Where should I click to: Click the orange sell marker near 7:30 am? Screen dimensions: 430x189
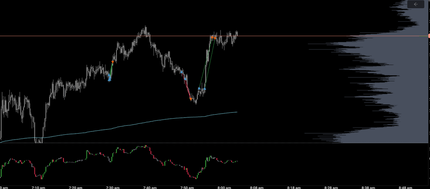tap(113, 62)
